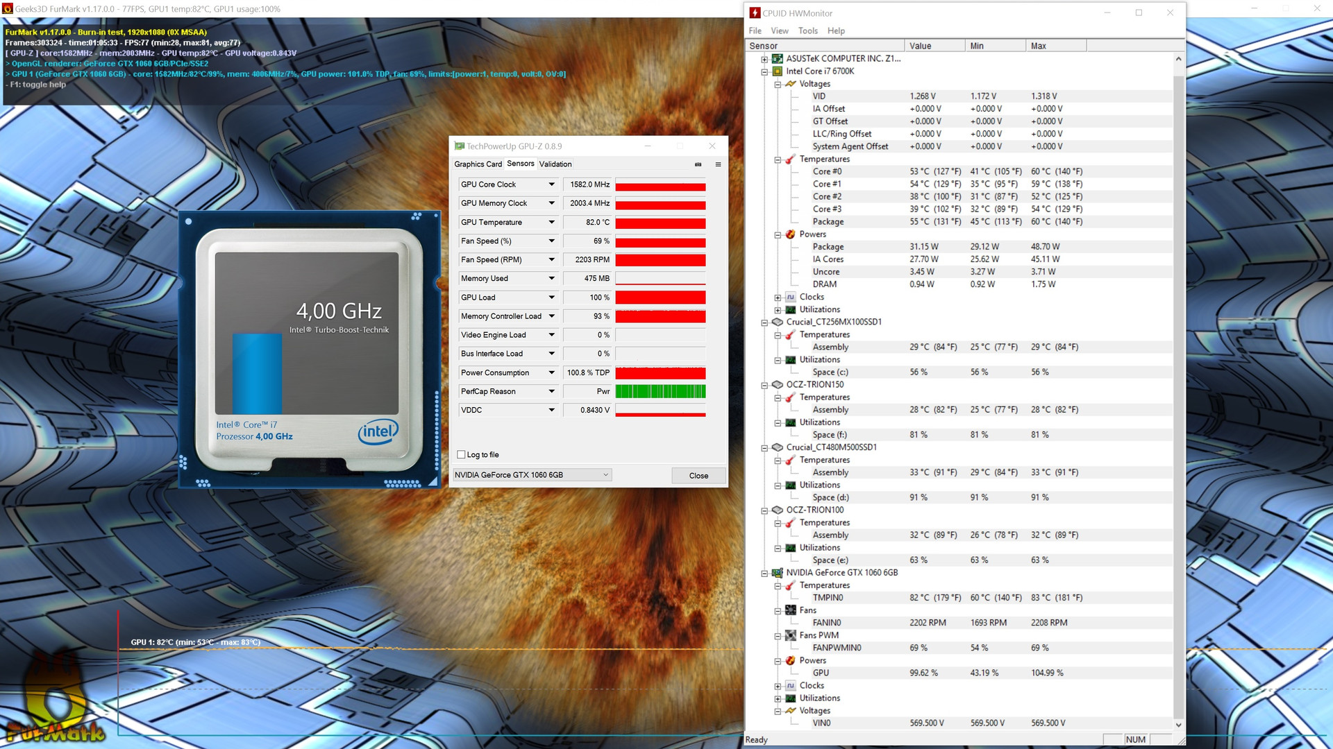This screenshot has width=1333, height=749.
Task: Collapse the NVIDIA GeForce GTX 1060 tree node
Action: pos(764,573)
